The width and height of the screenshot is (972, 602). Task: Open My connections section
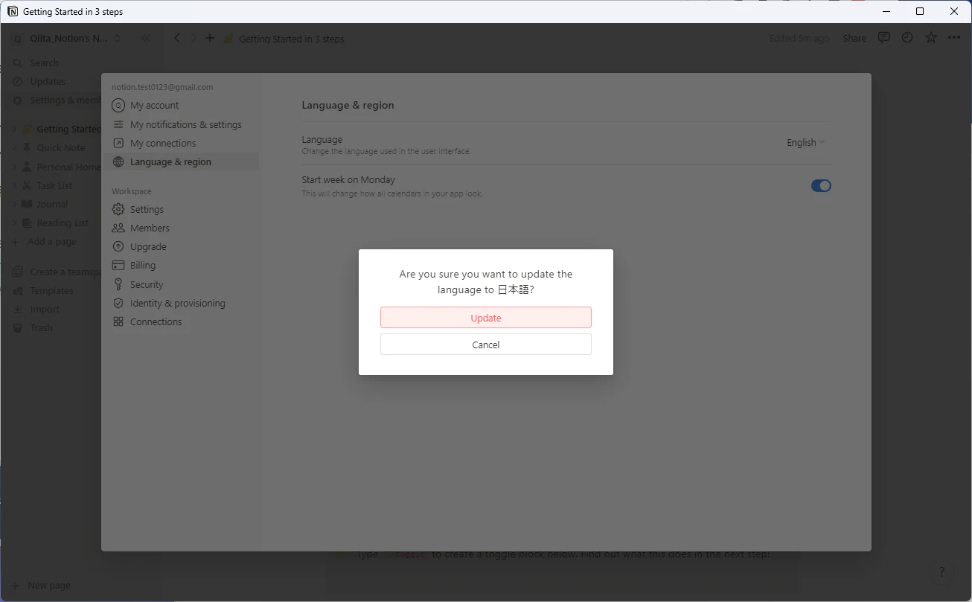[162, 143]
